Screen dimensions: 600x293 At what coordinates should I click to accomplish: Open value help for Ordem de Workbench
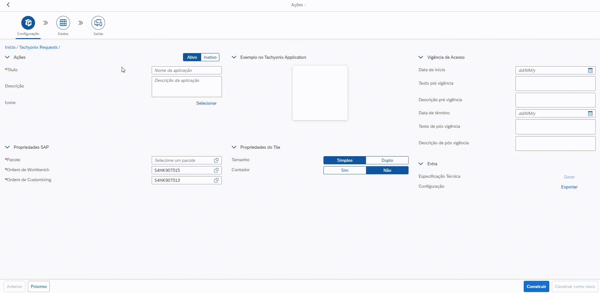click(x=216, y=170)
